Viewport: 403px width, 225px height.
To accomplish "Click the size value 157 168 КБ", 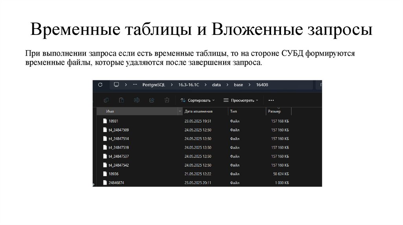I will click(x=280, y=121).
